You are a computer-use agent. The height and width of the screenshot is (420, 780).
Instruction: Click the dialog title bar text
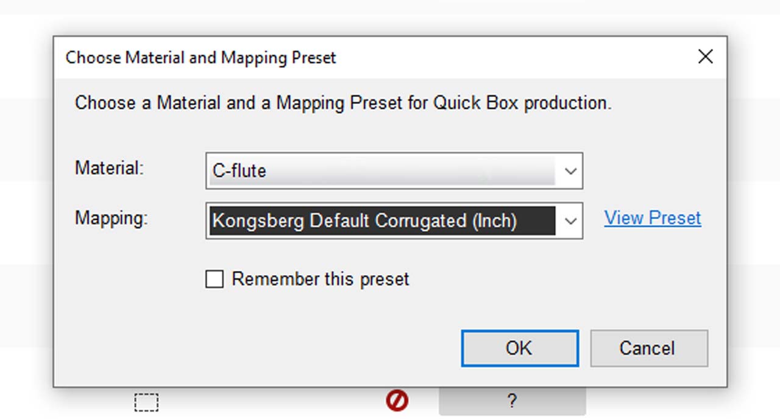point(200,57)
